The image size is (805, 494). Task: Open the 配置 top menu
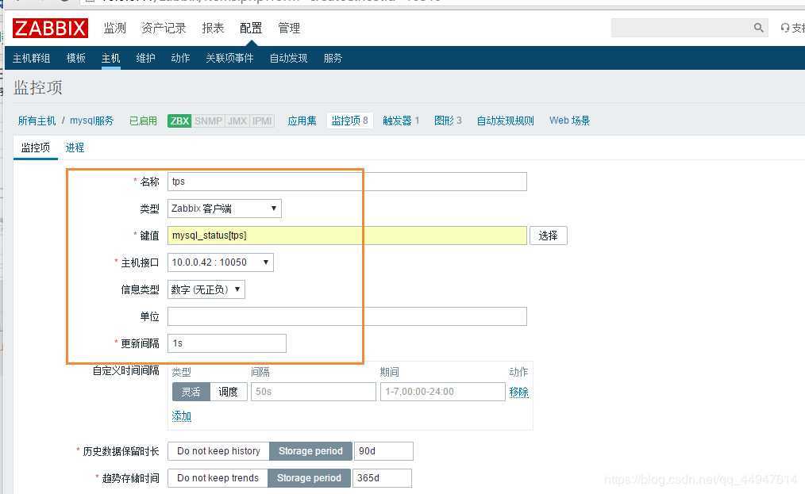(251, 28)
